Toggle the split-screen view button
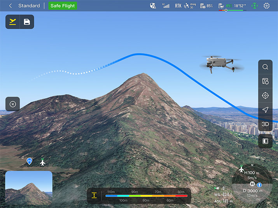Image resolution: width=278 pixels, height=208 pixels. click(265, 141)
